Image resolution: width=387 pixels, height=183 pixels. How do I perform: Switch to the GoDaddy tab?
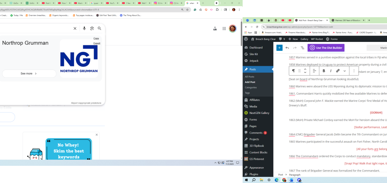15,3
